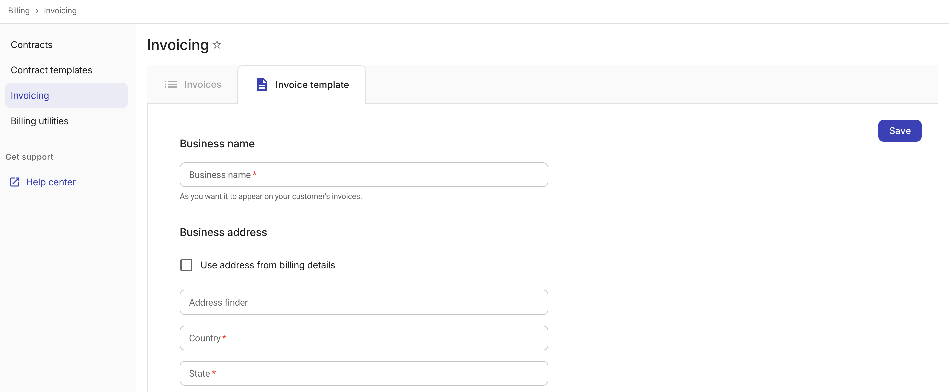Click the Business name section heading

[x=217, y=143]
